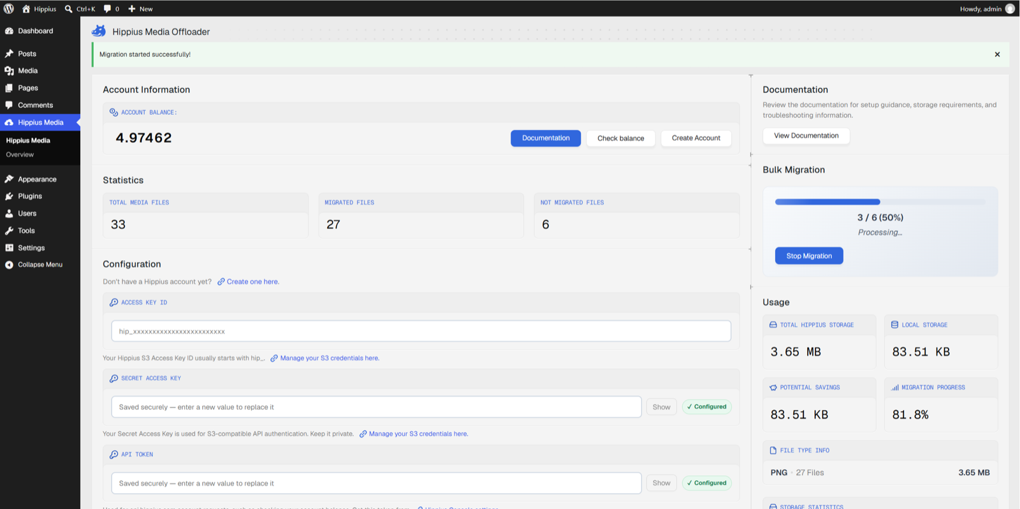Screen dimensions: 1020x509
Task: Collapse the admin sidebar menu
Action: click(x=40, y=265)
